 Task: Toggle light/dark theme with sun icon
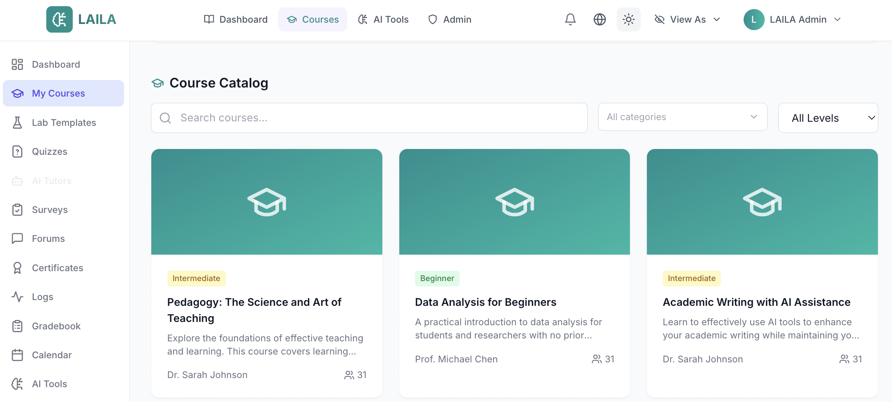click(628, 19)
